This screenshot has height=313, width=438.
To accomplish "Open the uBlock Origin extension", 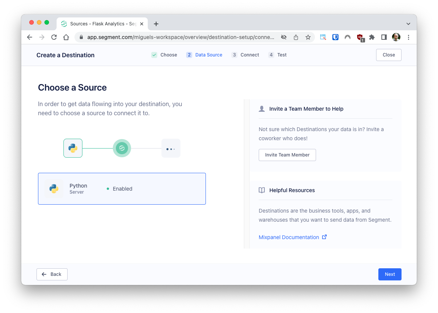I will pos(360,38).
